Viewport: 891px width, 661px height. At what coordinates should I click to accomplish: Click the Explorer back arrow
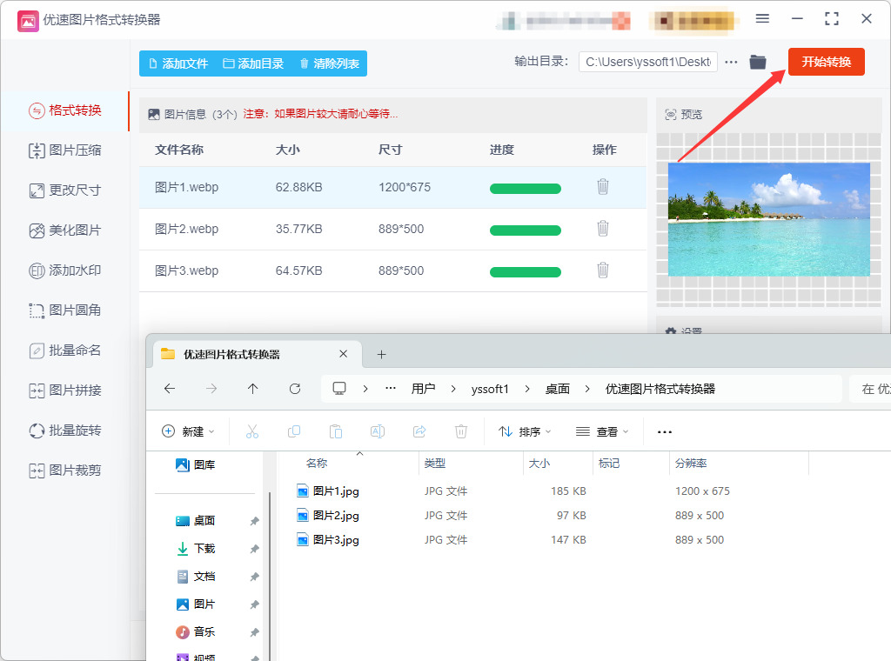pyautogui.click(x=170, y=389)
